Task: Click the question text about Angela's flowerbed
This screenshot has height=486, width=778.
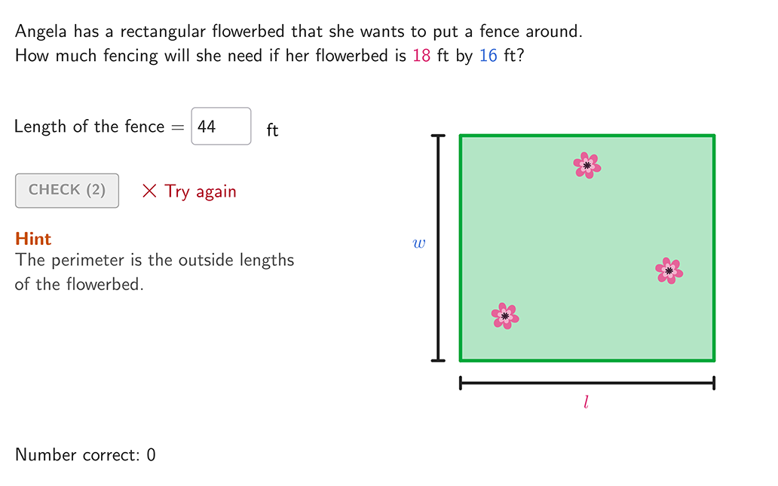Action: click(x=299, y=44)
